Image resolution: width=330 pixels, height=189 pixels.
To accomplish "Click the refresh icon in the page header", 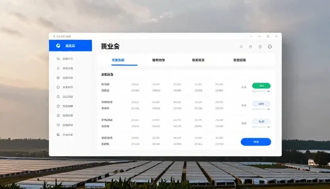I will [241, 47].
